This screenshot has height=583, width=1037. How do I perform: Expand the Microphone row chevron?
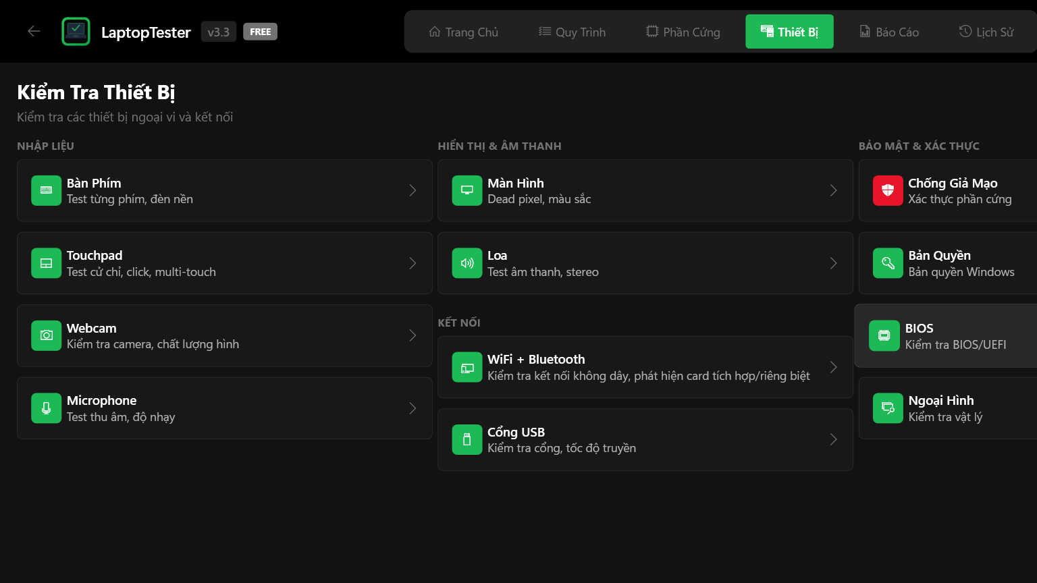click(413, 408)
